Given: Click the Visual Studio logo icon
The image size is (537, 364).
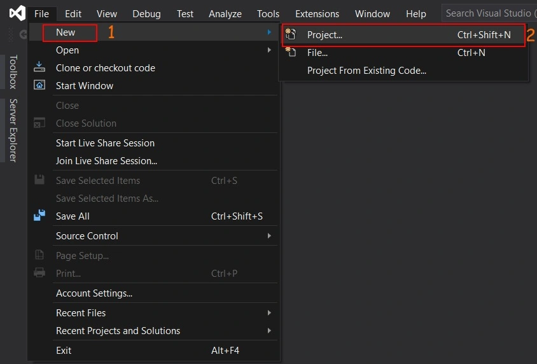Looking at the screenshot, I should [x=17, y=13].
